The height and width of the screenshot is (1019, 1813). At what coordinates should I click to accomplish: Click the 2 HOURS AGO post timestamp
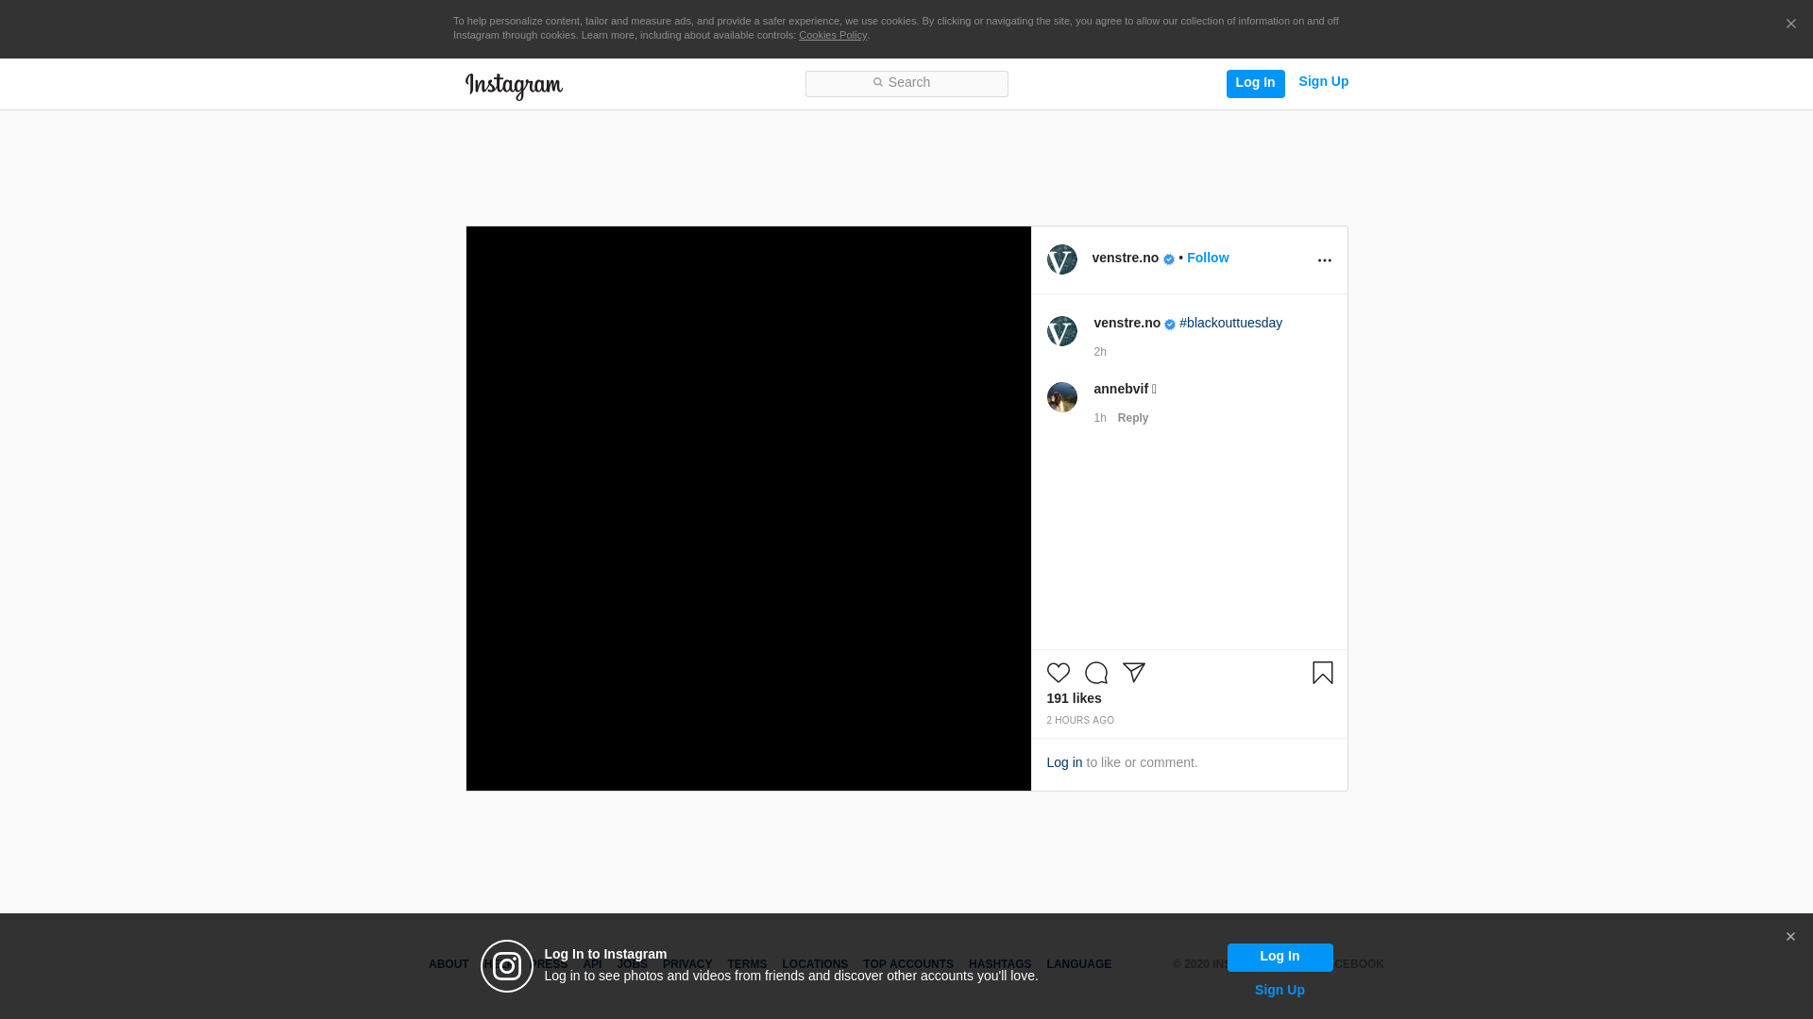[1080, 721]
